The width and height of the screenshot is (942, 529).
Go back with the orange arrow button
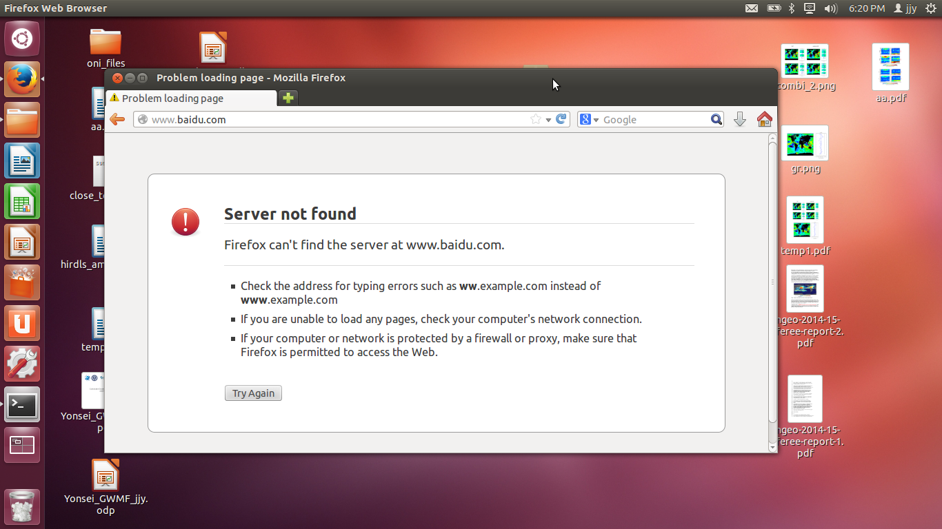[117, 119]
